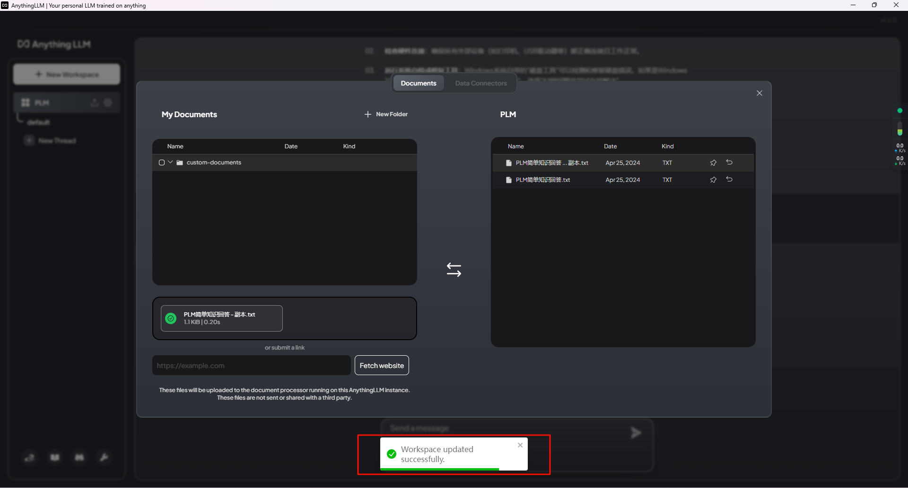Select the PLM简单知识回答.txt file row
Screen dimensions: 908x488
tap(623, 180)
